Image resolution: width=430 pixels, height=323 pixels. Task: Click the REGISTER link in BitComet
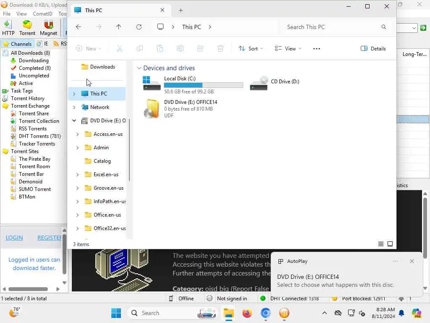tap(50, 238)
